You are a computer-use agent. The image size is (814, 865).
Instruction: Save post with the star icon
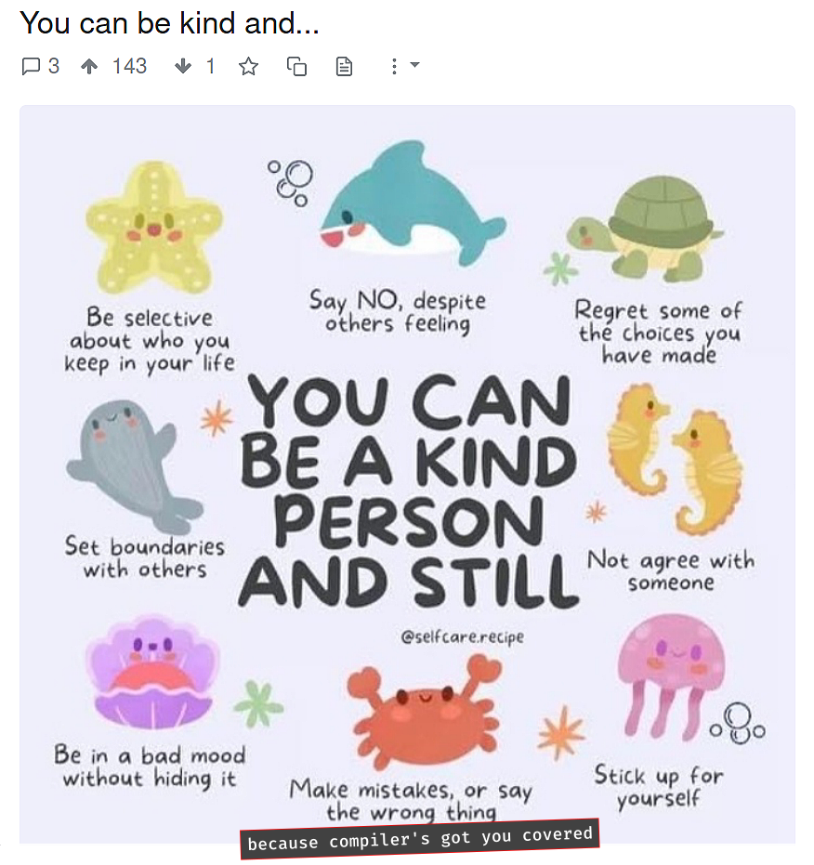[x=248, y=67]
